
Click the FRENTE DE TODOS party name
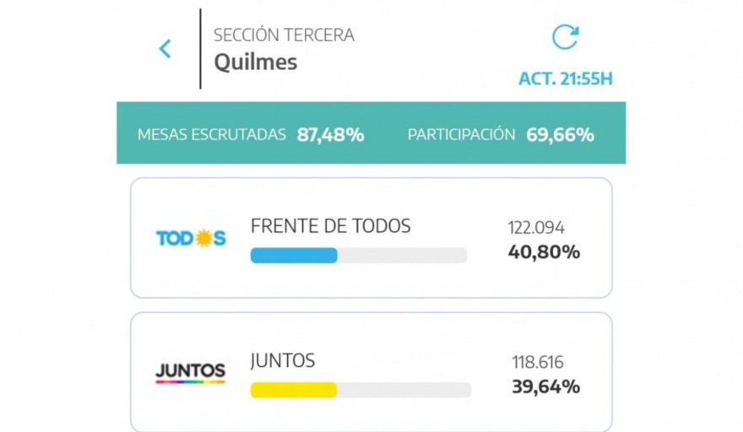(330, 226)
